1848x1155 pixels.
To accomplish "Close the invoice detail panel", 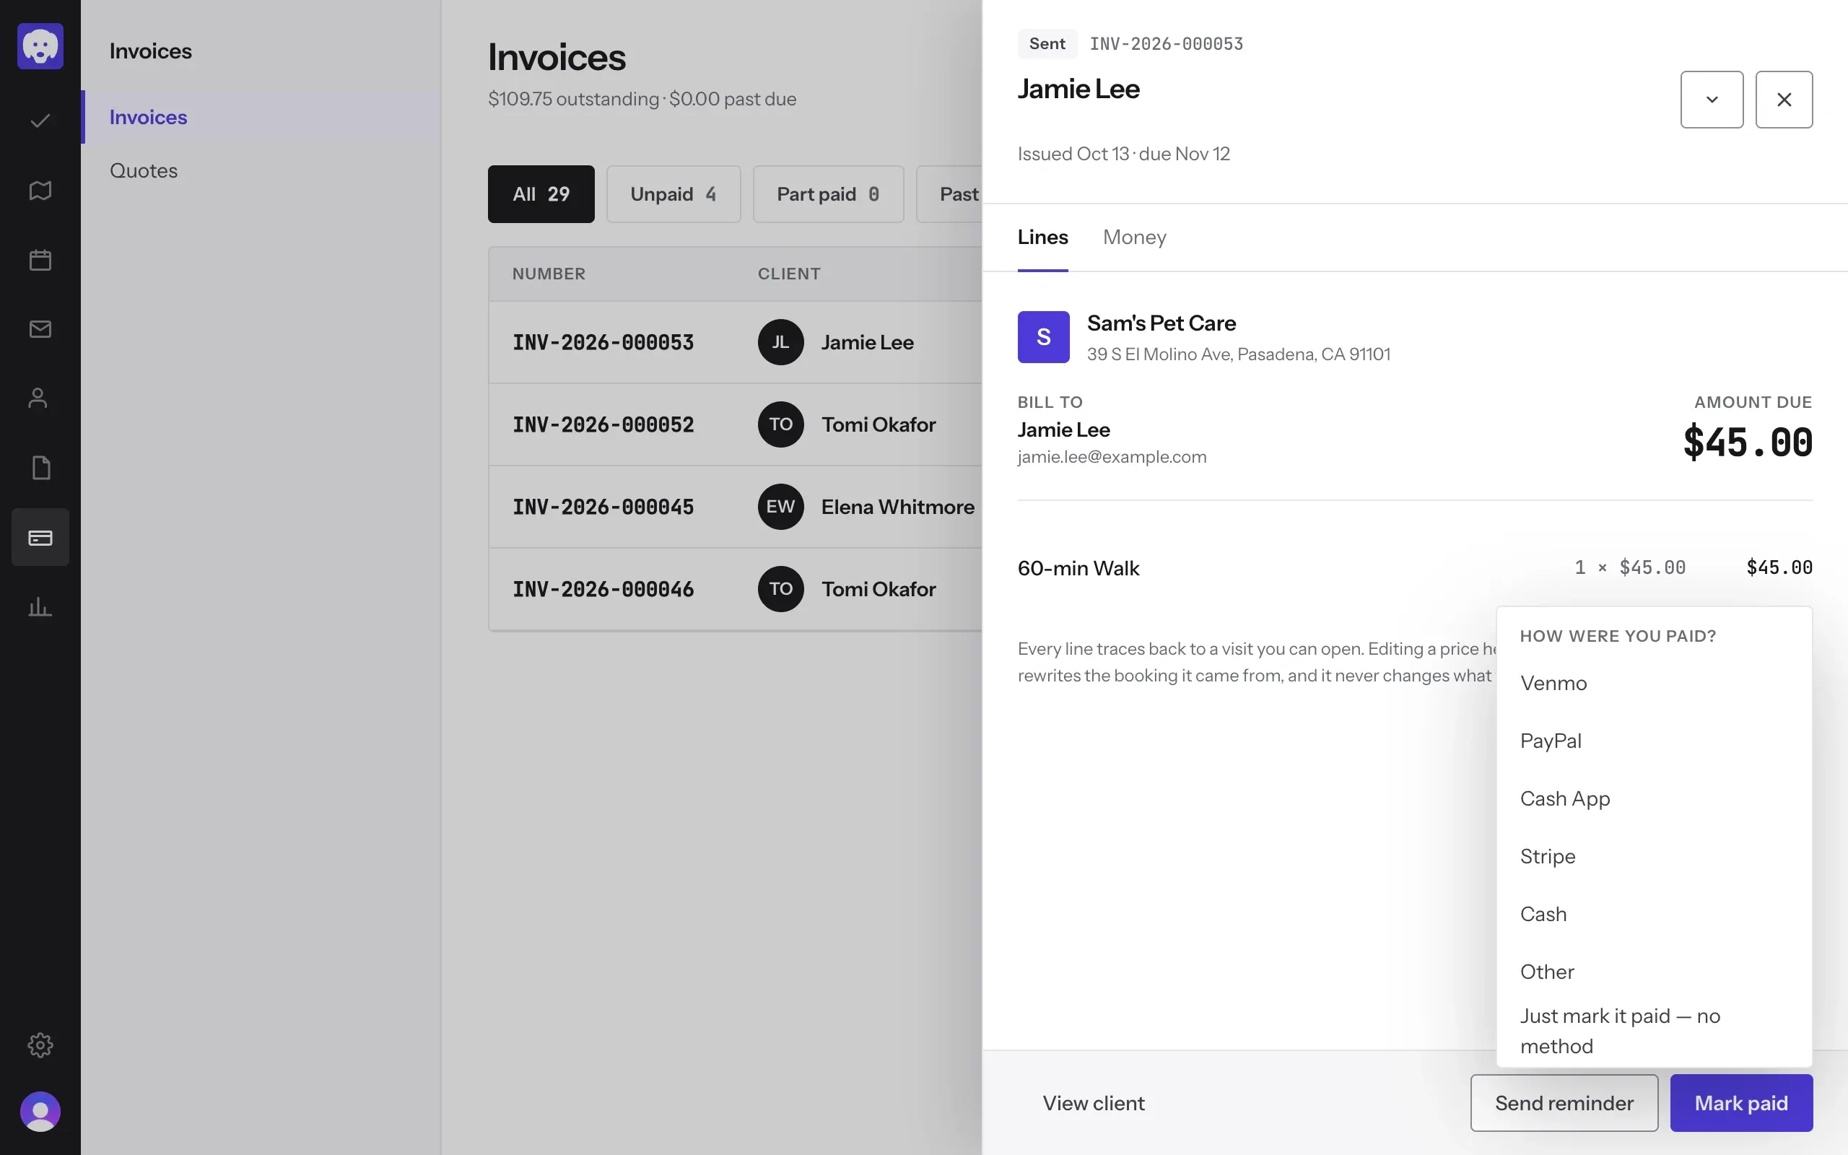I will click(1784, 100).
